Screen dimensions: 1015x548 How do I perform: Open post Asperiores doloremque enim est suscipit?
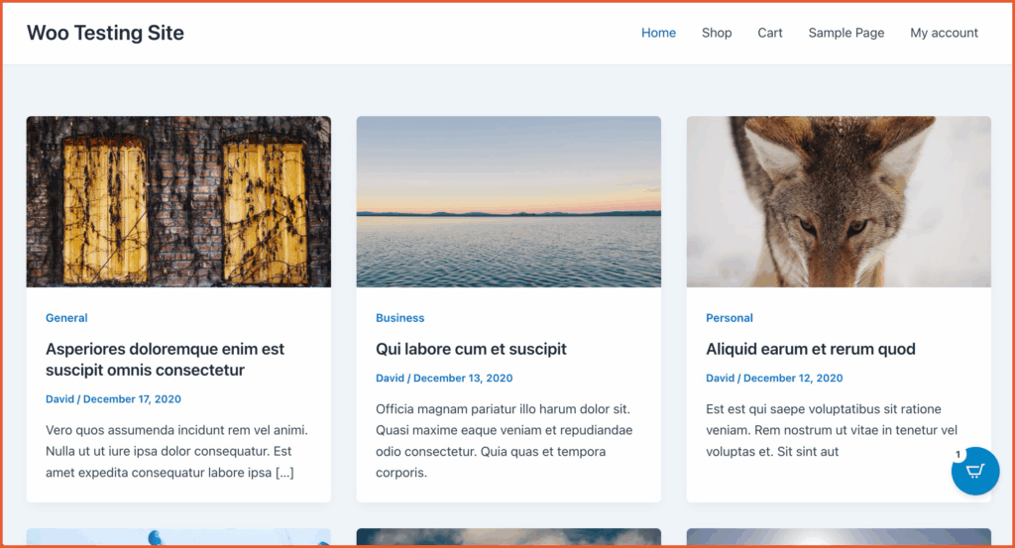[x=166, y=360]
